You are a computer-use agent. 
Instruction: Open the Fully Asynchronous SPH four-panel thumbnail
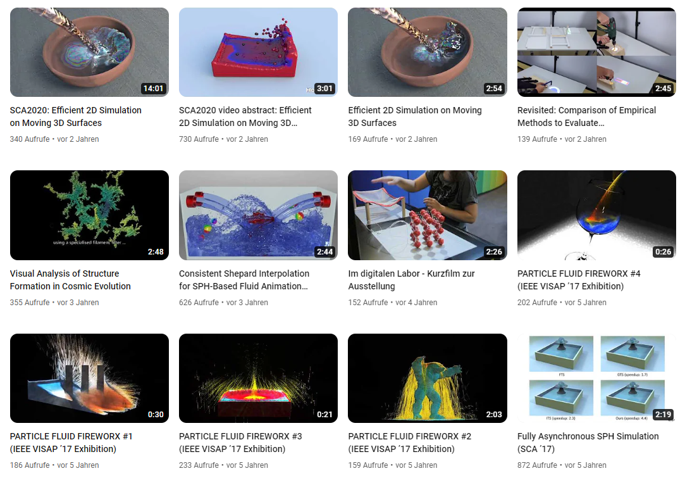click(596, 379)
